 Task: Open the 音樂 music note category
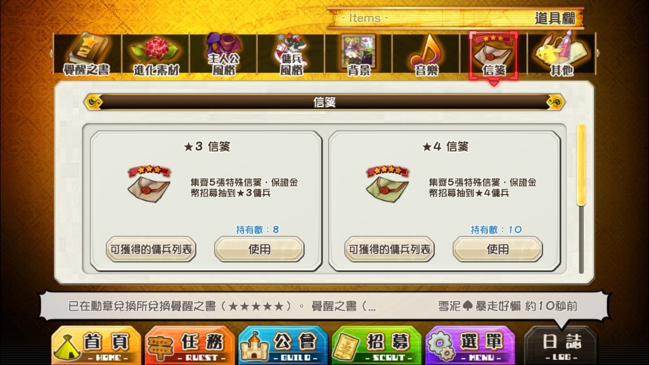pos(426,54)
